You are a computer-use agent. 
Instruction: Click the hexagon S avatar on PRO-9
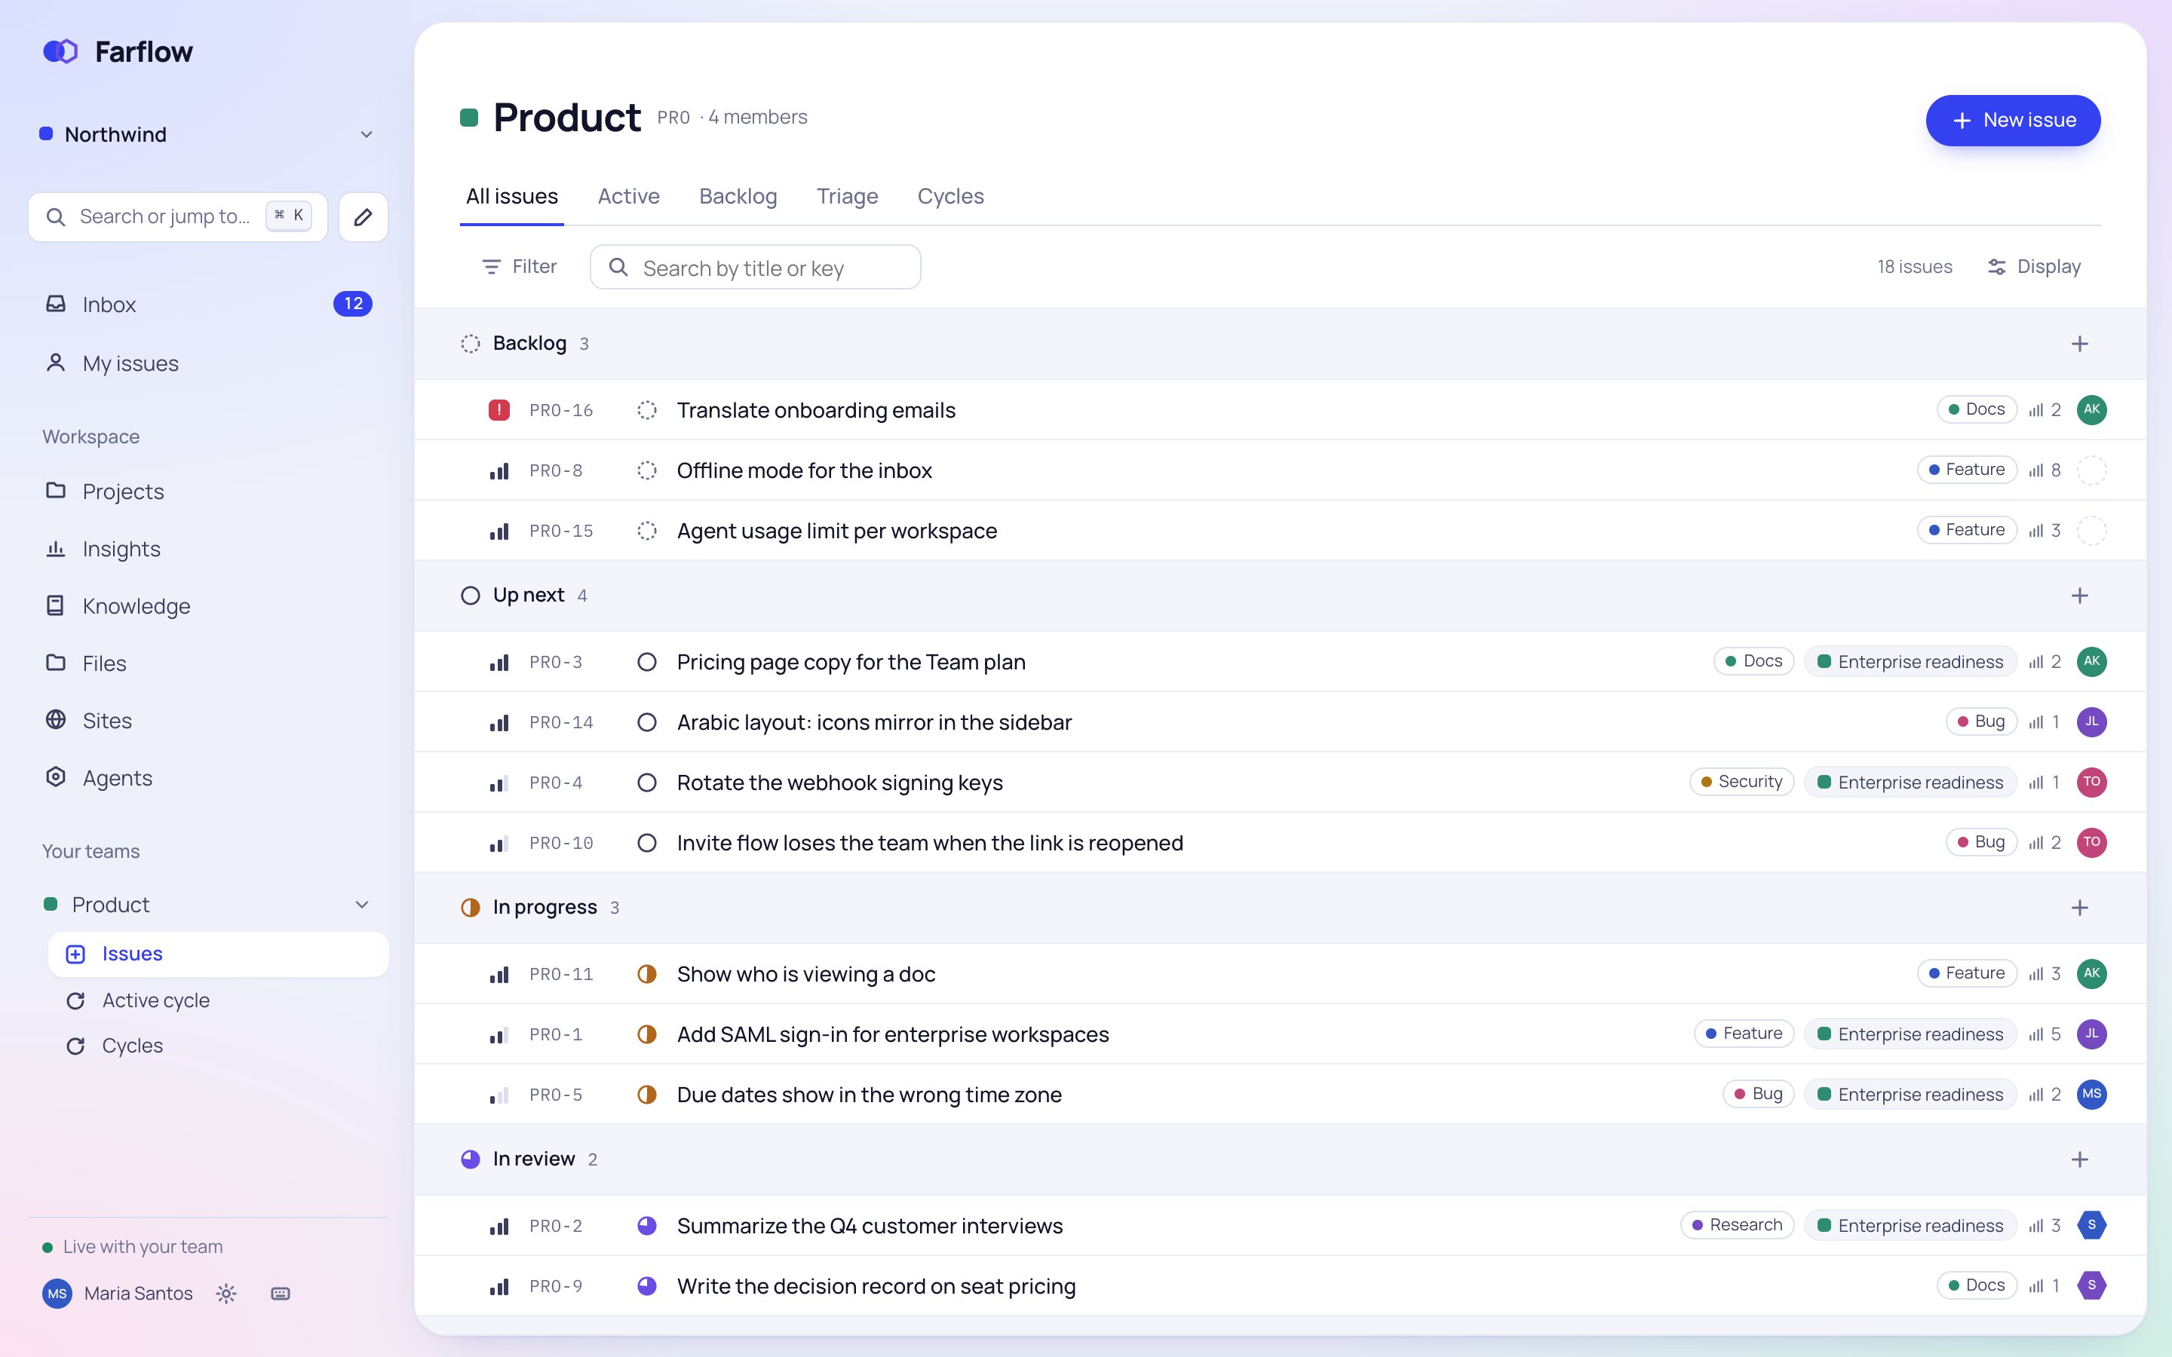2091,1286
